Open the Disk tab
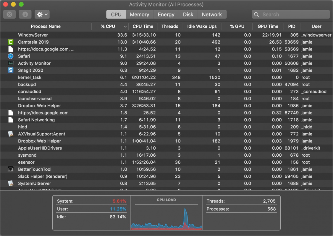333x236 pixels. [188, 14]
